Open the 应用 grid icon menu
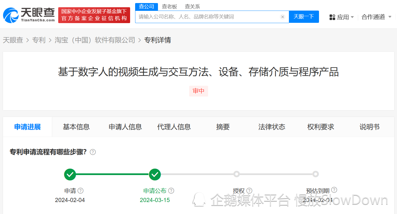This screenshot has height=214, width=397. tap(332, 17)
